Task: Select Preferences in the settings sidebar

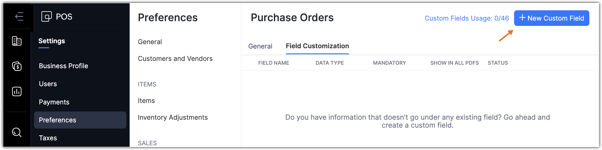Action: (58, 120)
